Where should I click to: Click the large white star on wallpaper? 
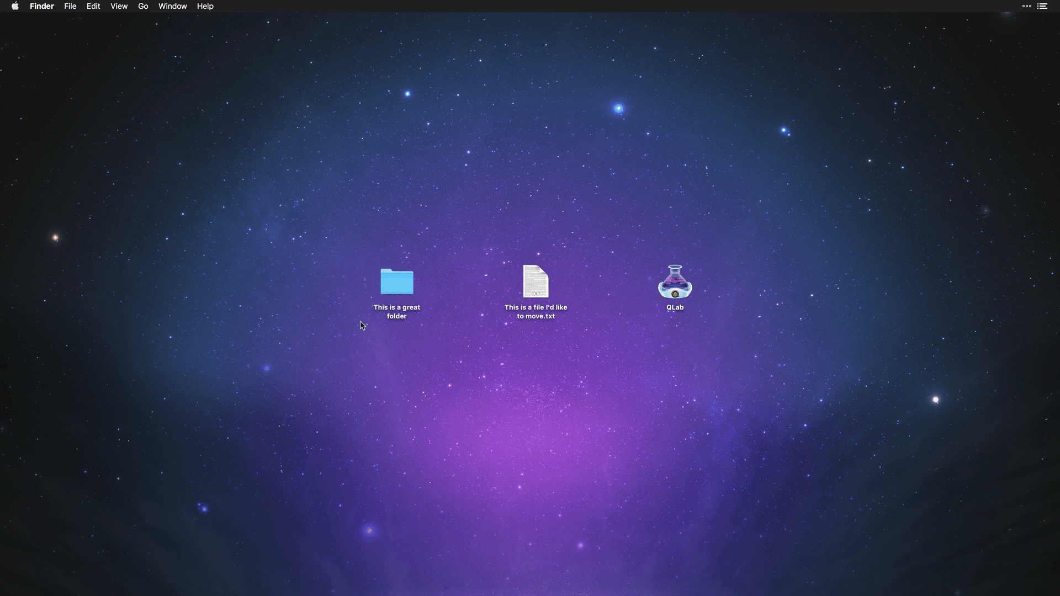[x=935, y=400]
